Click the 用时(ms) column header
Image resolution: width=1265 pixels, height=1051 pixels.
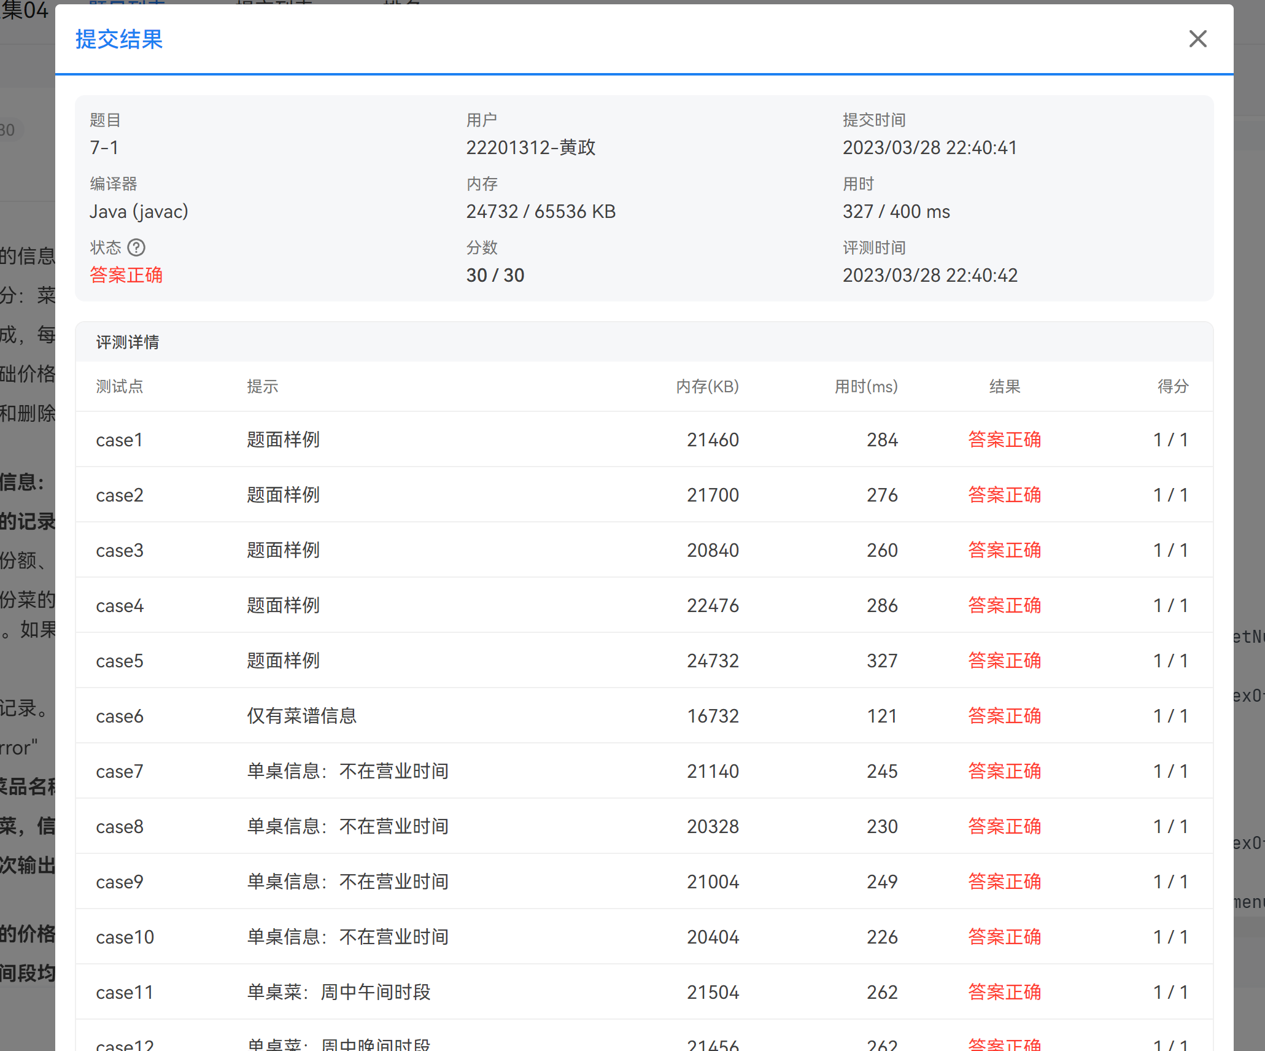[865, 386]
